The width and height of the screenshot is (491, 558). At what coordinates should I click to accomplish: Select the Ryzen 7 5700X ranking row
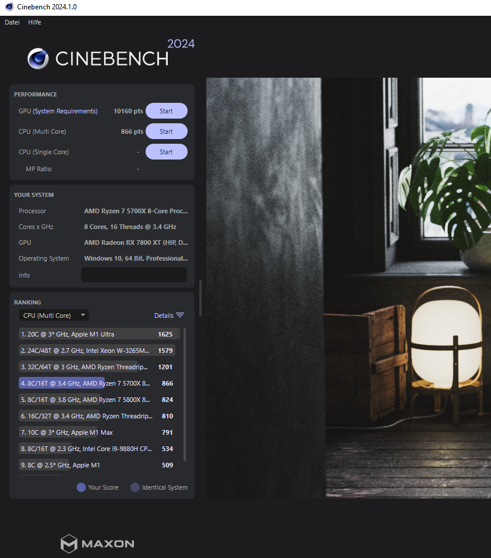coord(97,383)
